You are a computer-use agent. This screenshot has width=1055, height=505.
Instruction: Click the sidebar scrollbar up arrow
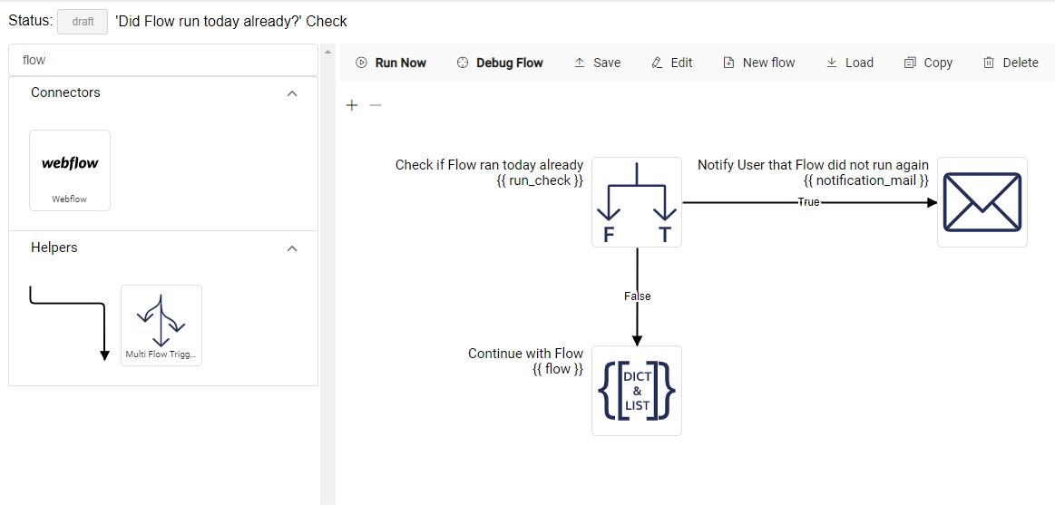(327, 51)
